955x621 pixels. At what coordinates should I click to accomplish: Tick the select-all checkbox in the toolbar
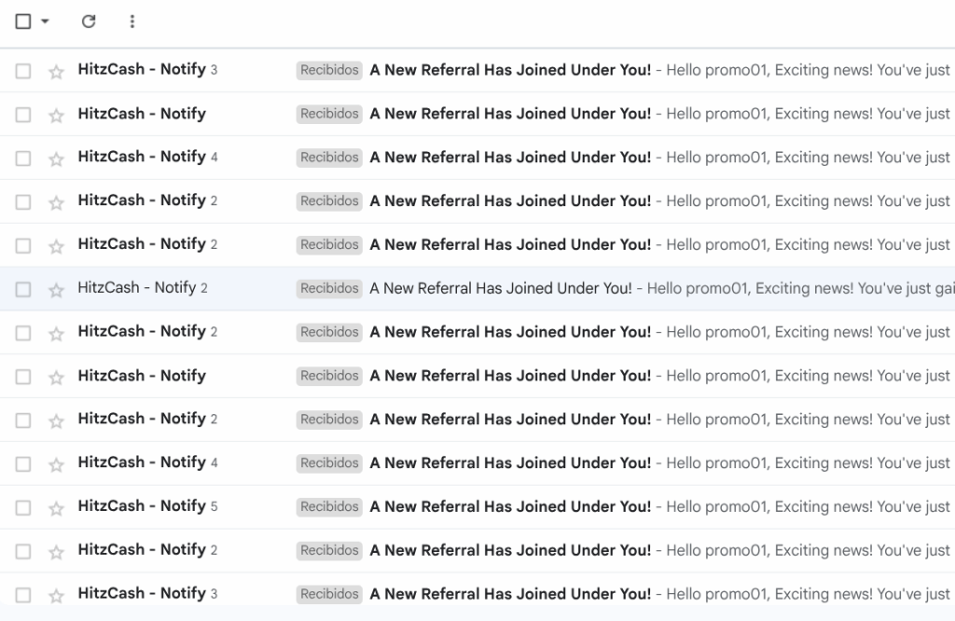coord(23,21)
